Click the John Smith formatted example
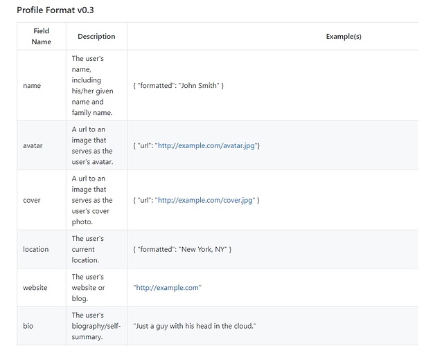The height and width of the screenshot is (346, 433). click(x=178, y=86)
